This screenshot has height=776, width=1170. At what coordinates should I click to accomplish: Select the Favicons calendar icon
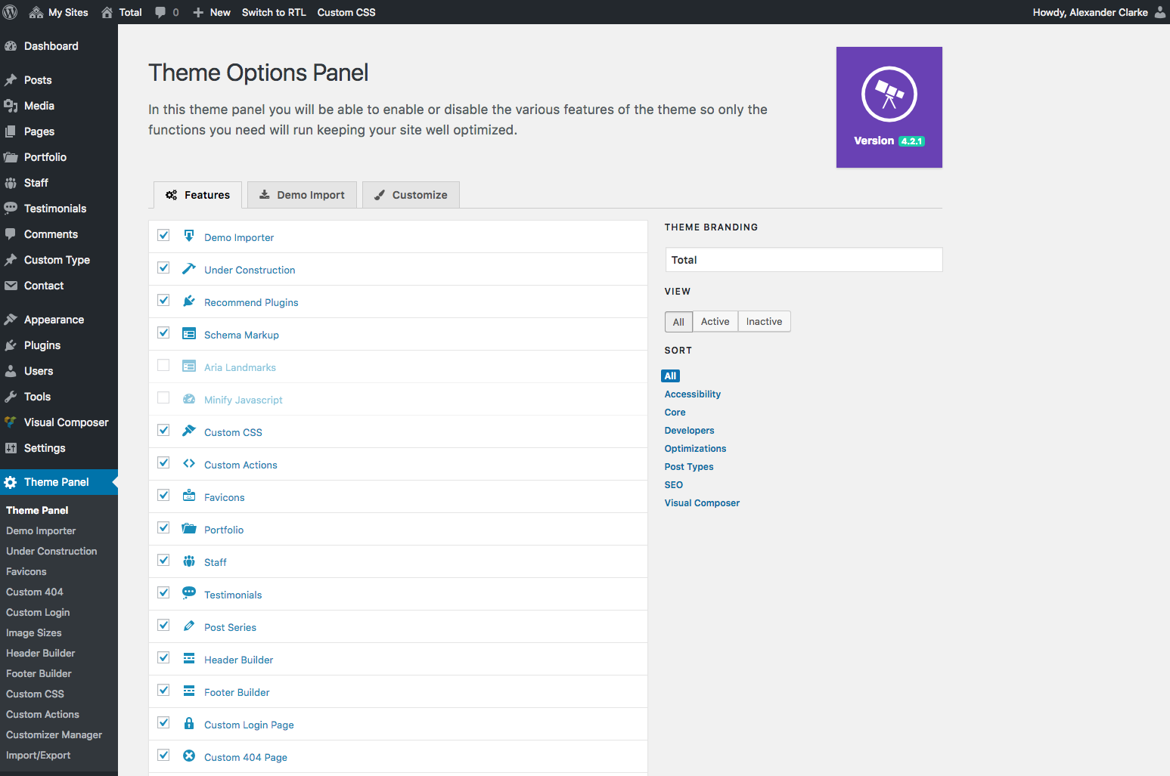pos(188,495)
